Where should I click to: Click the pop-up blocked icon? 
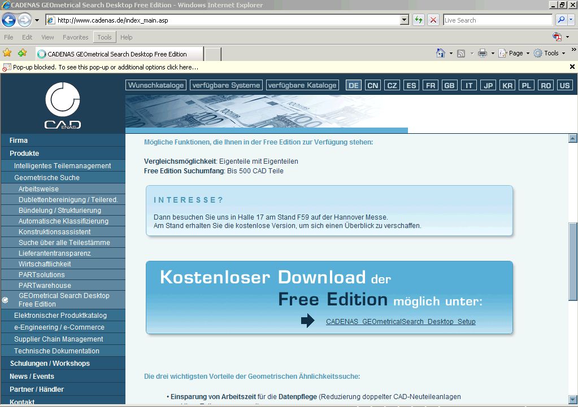point(7,67)
